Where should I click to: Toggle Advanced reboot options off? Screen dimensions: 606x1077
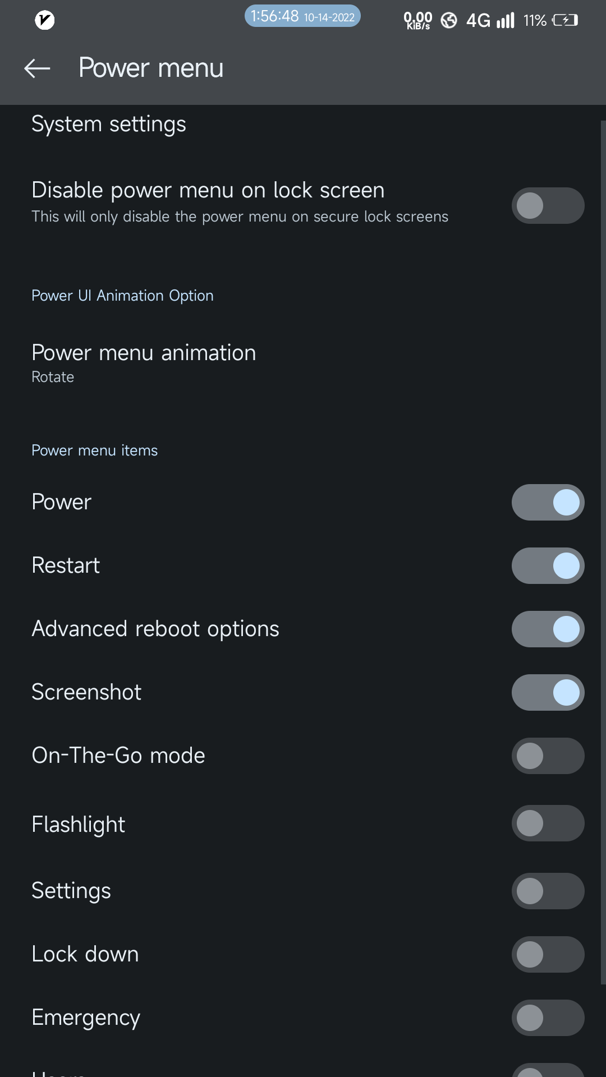point(548,629)
